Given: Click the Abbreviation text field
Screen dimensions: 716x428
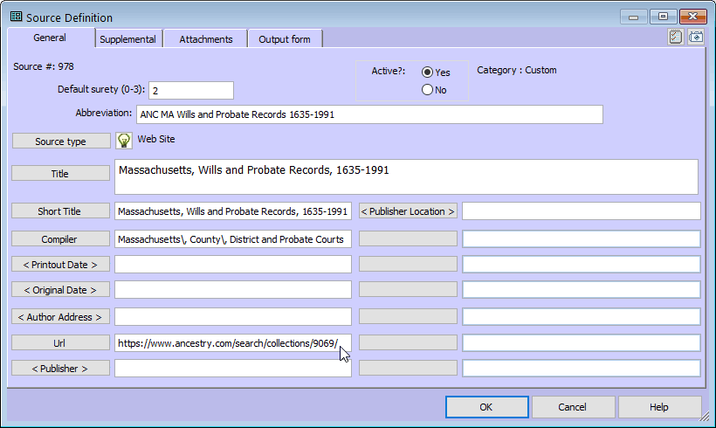Looking at the screenshot, I should 369,114.
